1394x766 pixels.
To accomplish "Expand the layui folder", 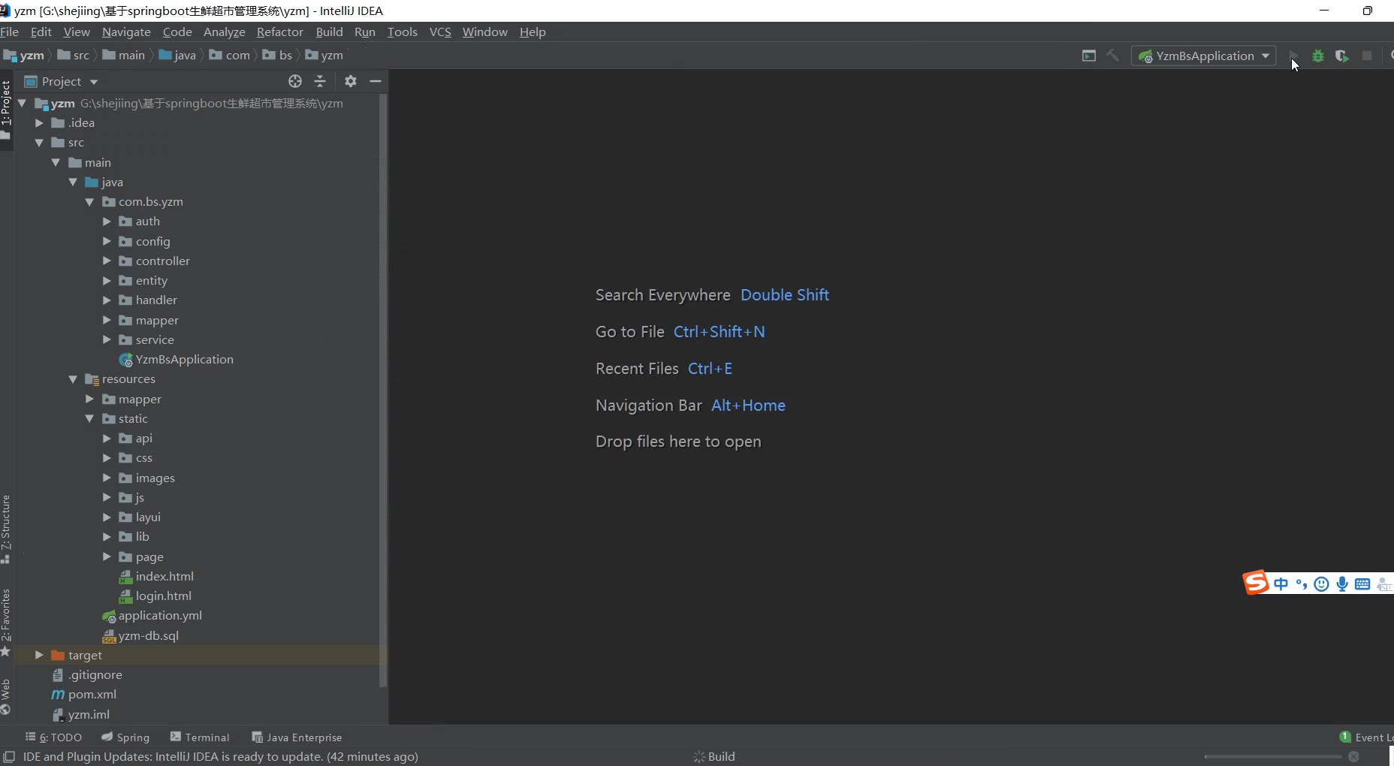I will tap(107, 517).
